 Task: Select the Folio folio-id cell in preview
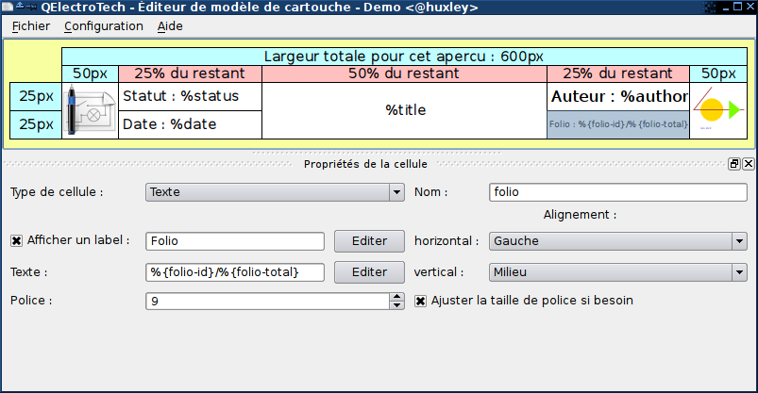pyautogui.click(x=618, y=125)
